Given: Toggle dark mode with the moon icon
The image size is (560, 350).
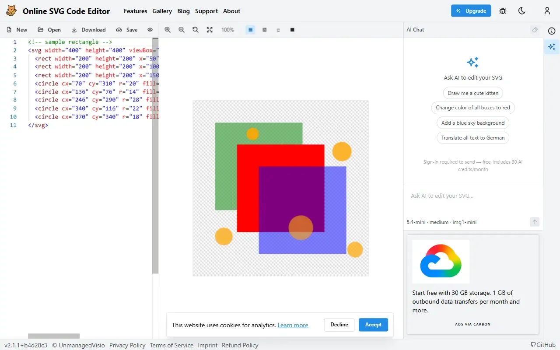Looking at the screenshot, I should (522, 11).
